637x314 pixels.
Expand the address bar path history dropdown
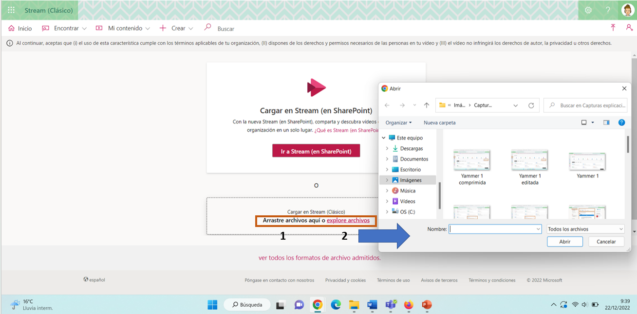pos(516,105)
